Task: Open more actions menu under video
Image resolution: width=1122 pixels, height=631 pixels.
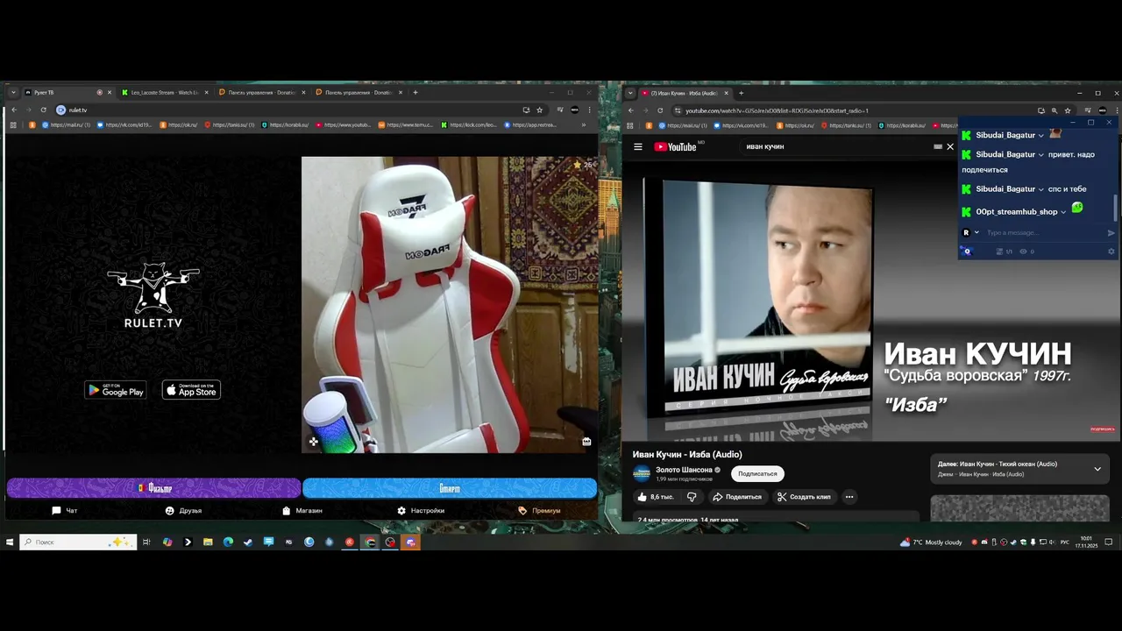Action: 849,497
